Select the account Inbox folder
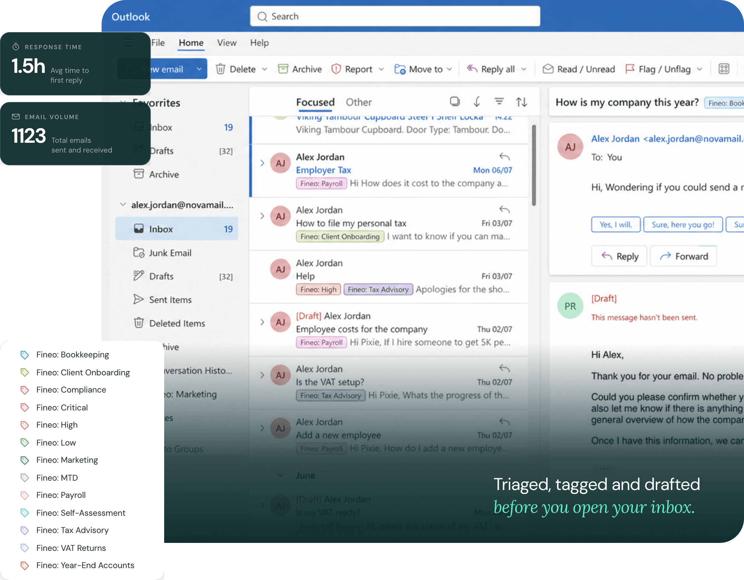Viewport: 744px width, 580px height. [x=177, y=229]
